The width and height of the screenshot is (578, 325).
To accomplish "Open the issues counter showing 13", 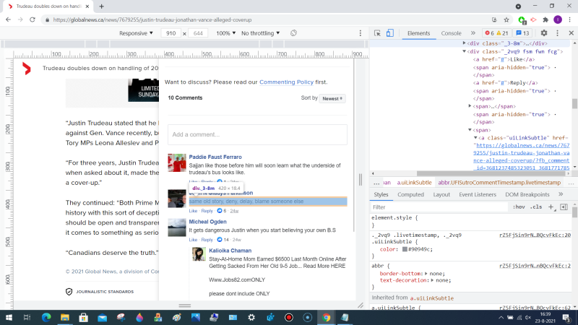I will [x=522, y=33].
